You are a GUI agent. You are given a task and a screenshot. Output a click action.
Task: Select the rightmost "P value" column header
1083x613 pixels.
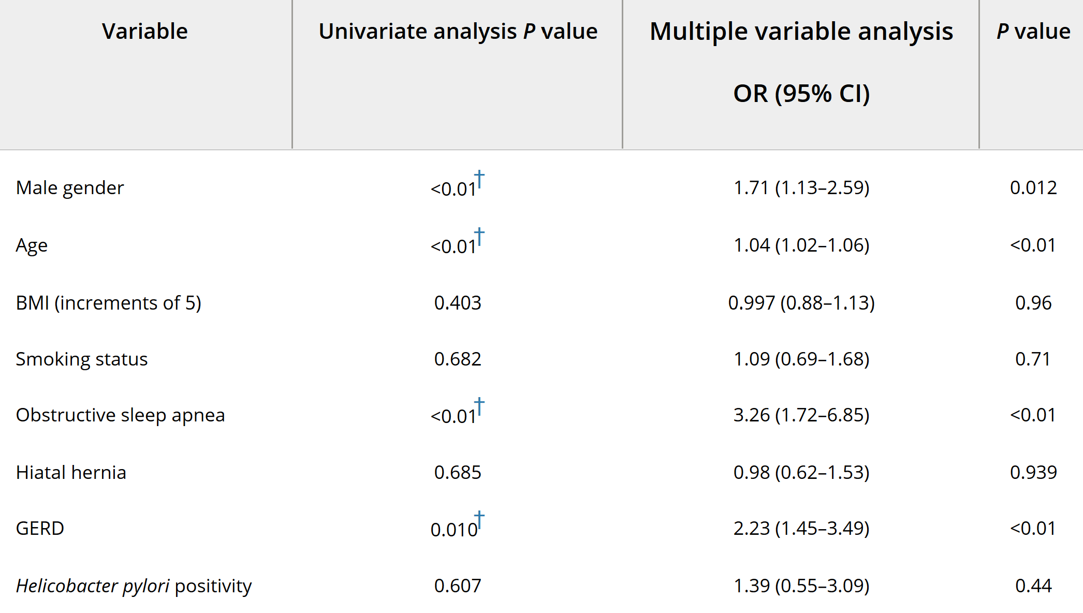click(1033, 32)
